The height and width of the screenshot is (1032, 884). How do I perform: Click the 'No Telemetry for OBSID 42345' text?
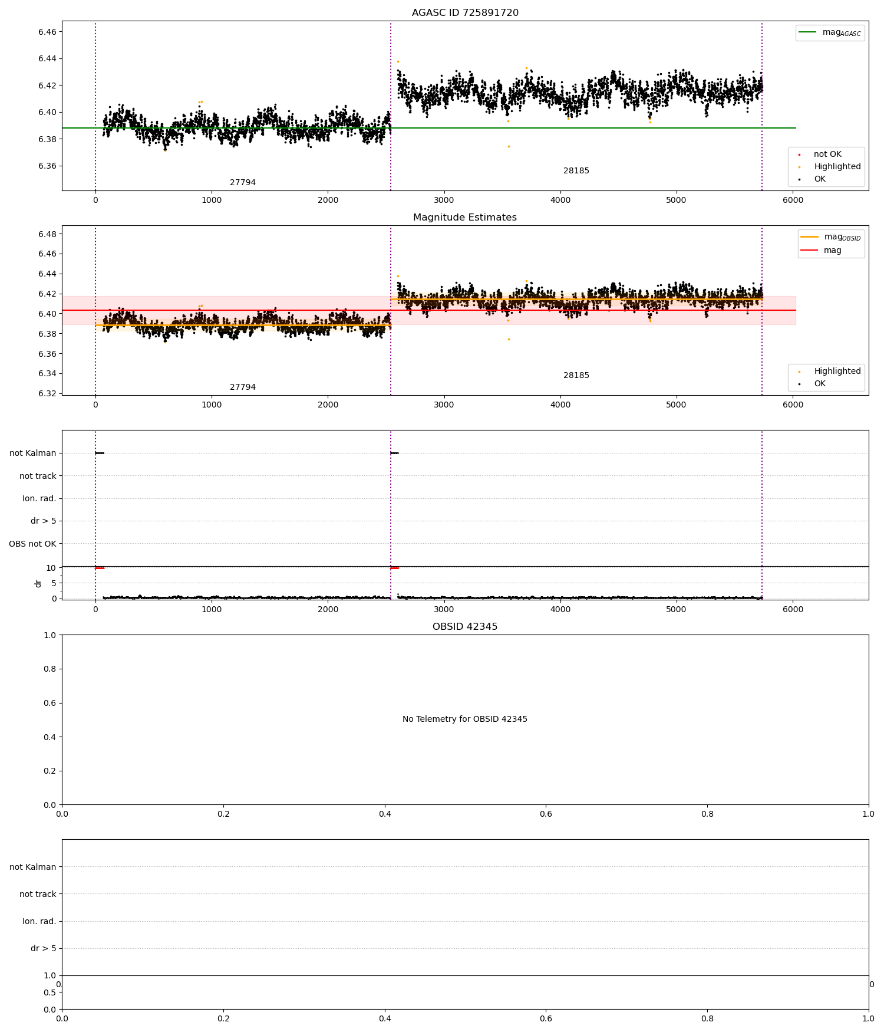pyautogui.click(x=465, y=719)
